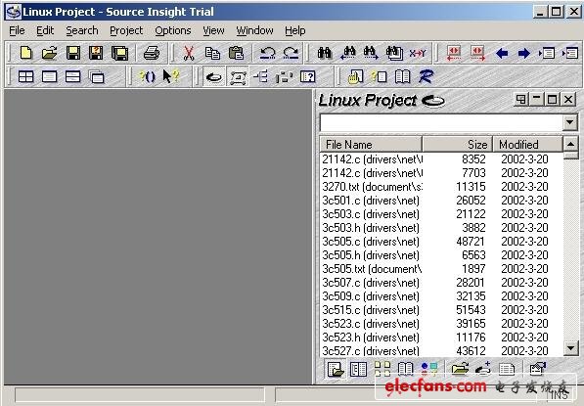Click the Print icon in the toolbar
The width and height of the screenshot is (584, 406).
152,53
